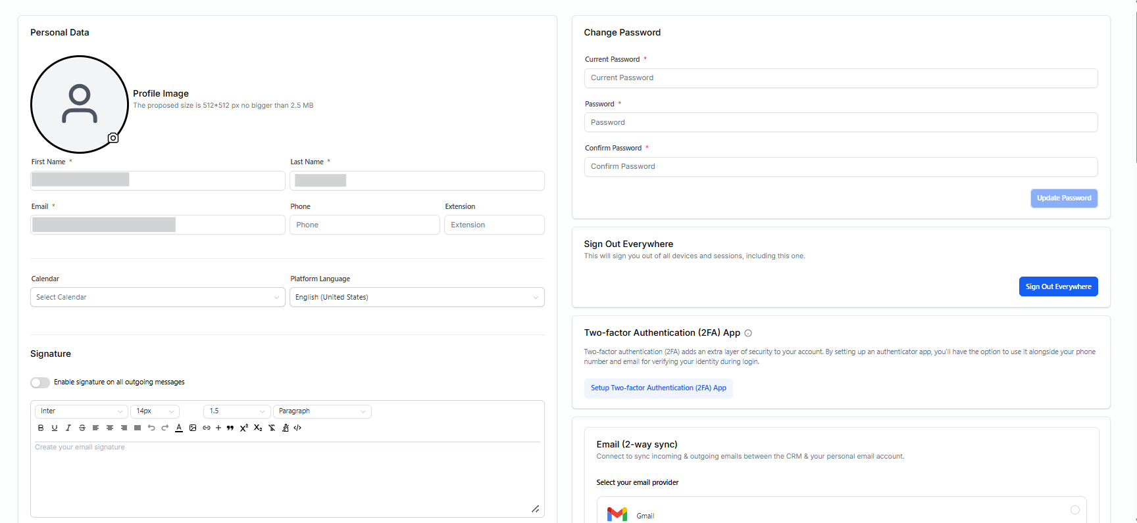Change the Paragraph style dropdown
The height and width of the screenshot is (523, 1137).
[322, 411]
